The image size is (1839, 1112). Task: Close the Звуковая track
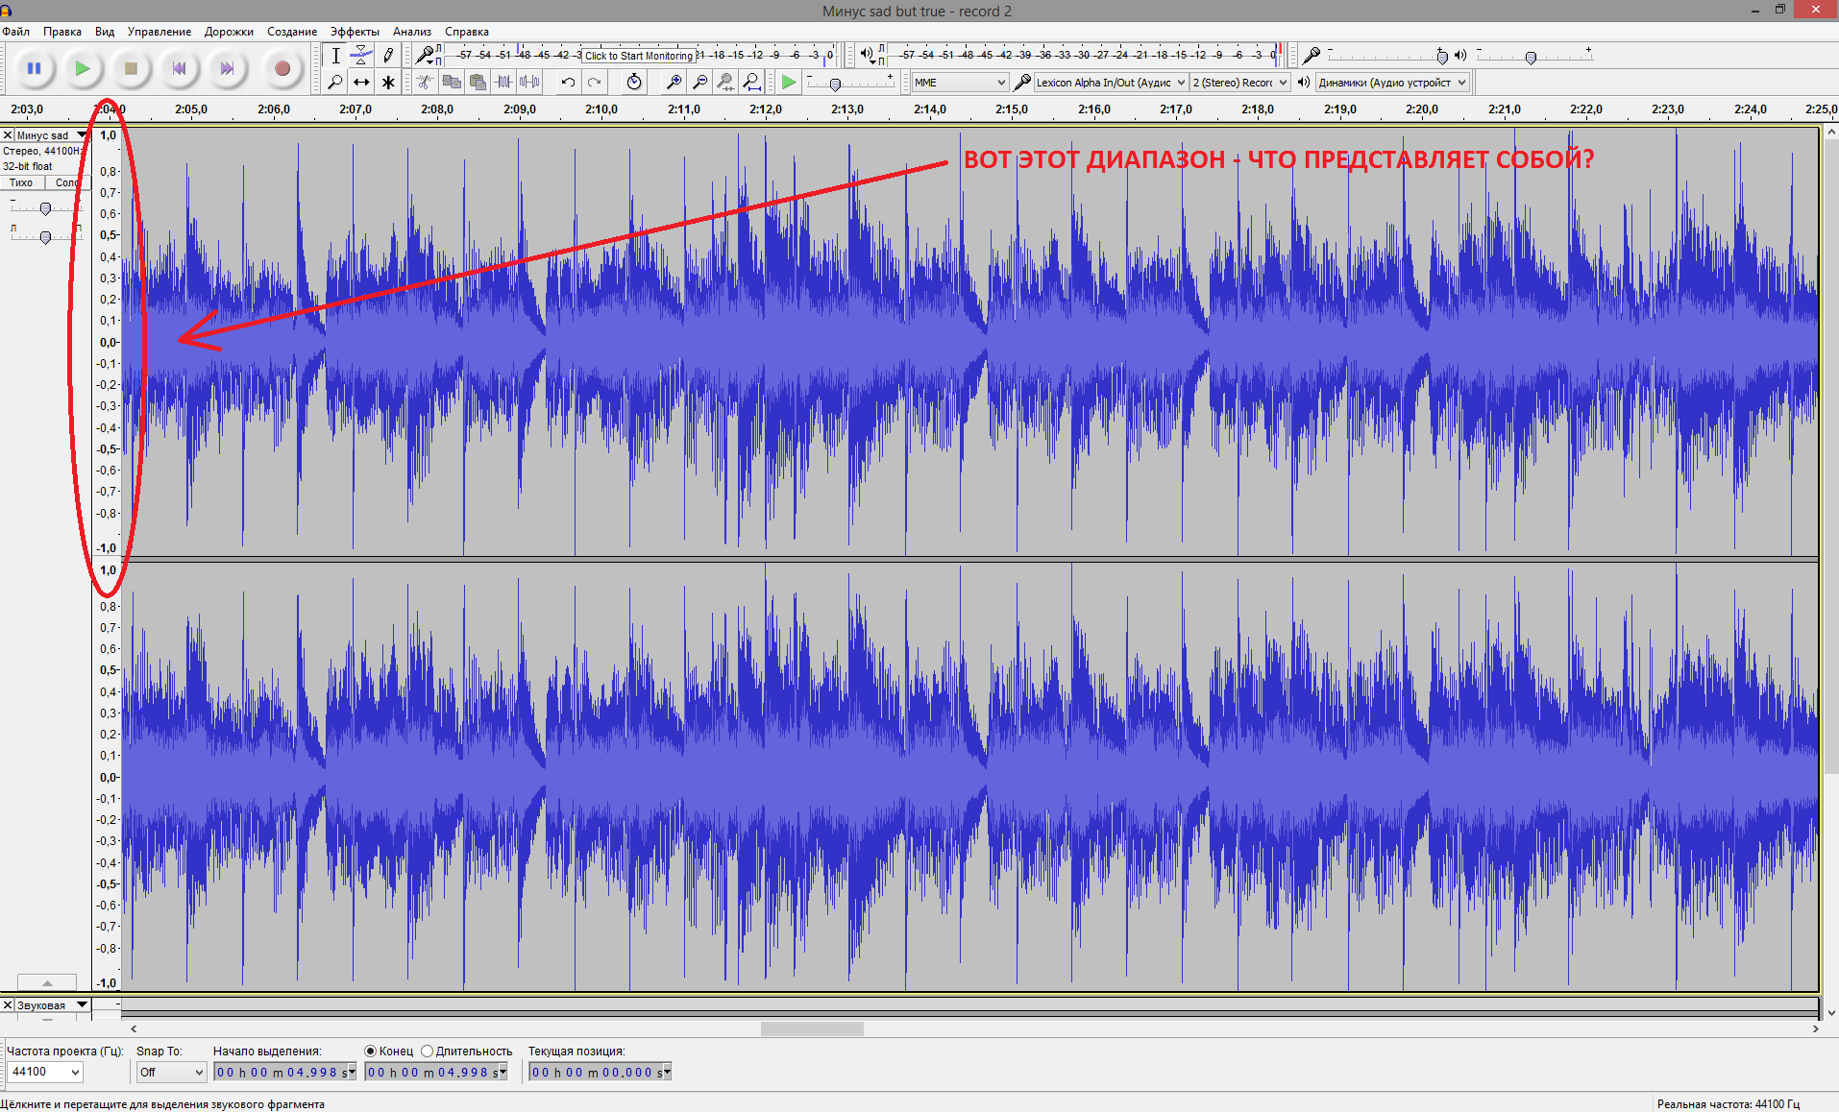(8, 1005)
